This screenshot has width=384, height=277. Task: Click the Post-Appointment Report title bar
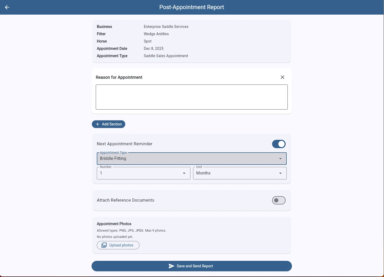pyautogui.click(x=192, y=7)
